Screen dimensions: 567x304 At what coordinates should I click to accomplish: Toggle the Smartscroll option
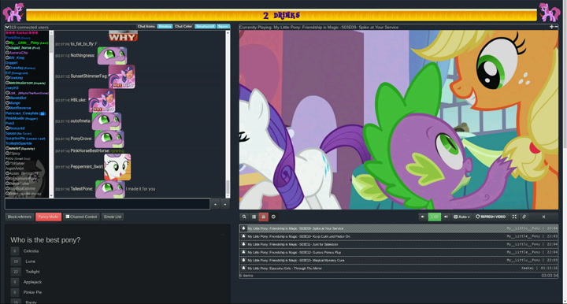click(x=206, y=27)
